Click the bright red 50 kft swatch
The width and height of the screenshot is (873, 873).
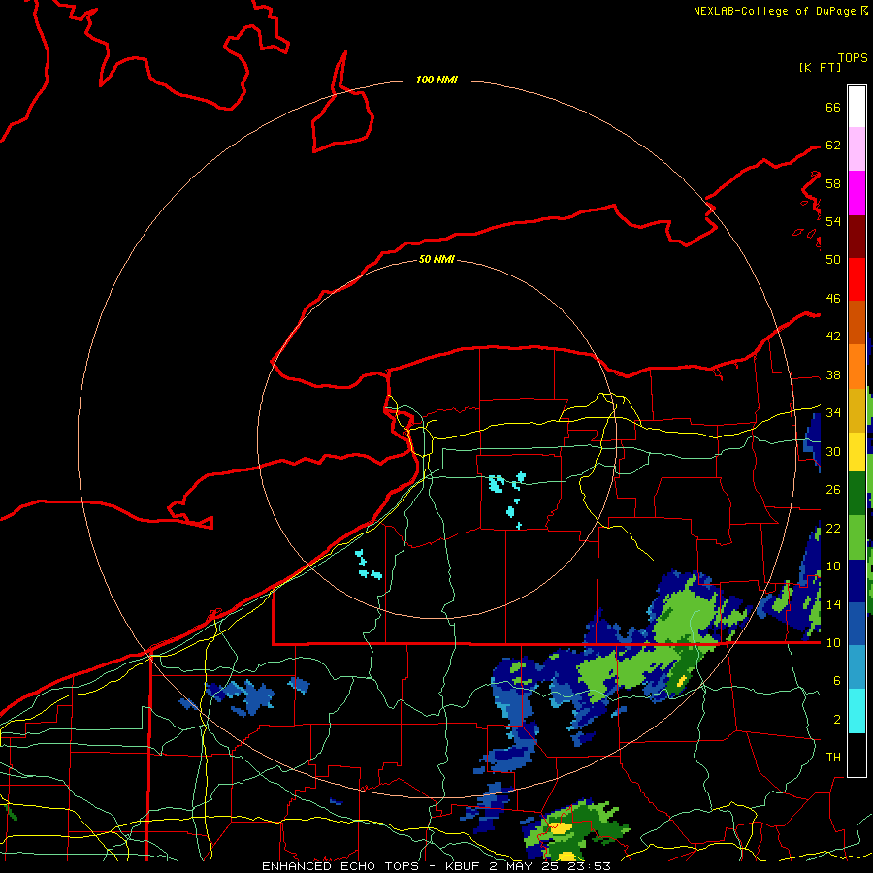click(857, 279)
